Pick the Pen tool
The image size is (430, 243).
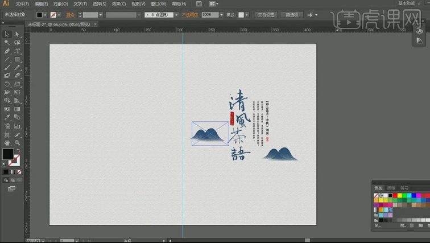tap(7, 51)
